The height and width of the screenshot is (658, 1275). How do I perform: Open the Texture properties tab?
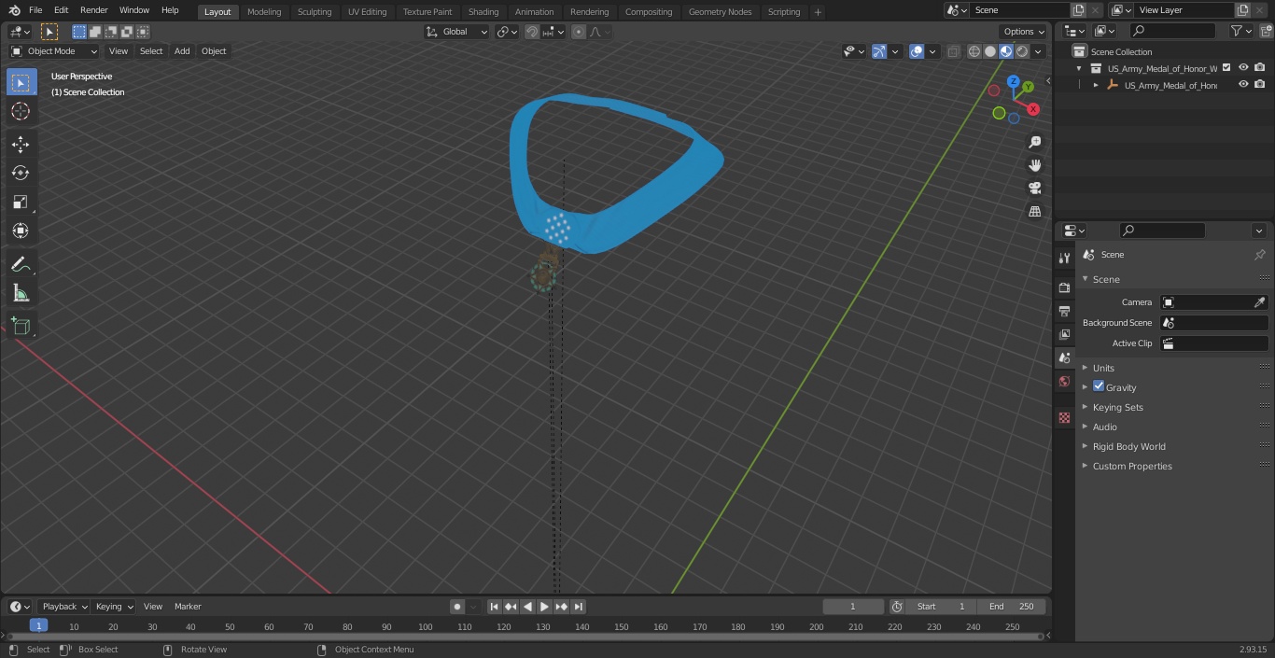(1064, 417)
